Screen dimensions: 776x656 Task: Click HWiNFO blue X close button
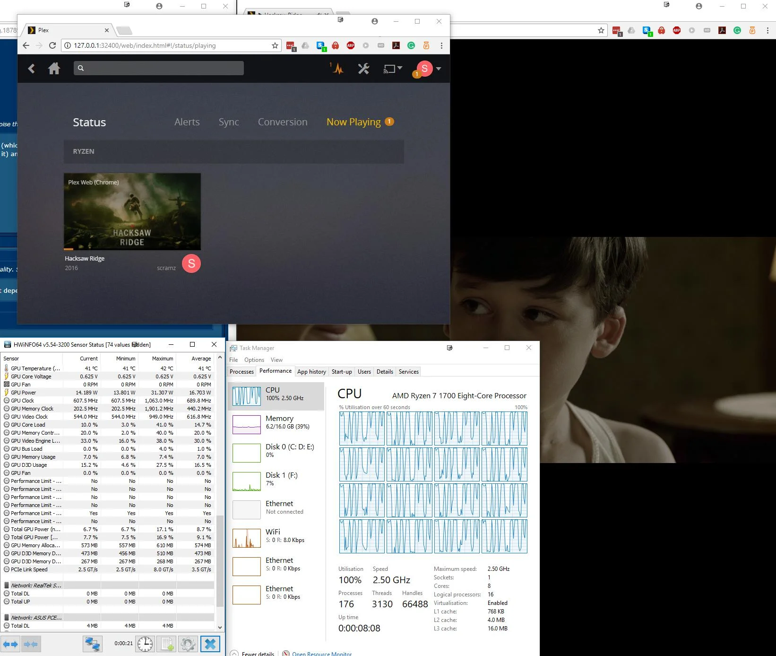210,644
